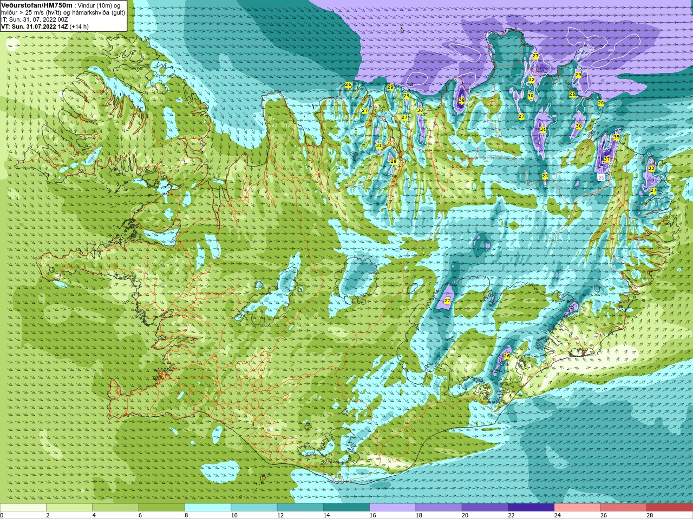Viewport: 693px width, 519px height.
Task: Click the yellow gust marker reading 34
Action: (542, 129)
